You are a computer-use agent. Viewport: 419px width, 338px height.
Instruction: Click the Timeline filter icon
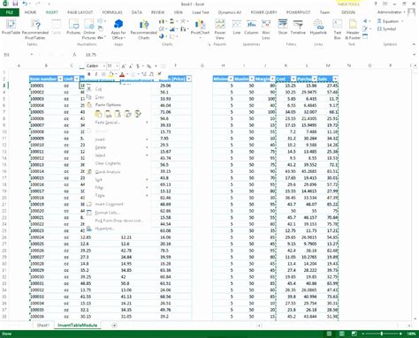(298, 27)
